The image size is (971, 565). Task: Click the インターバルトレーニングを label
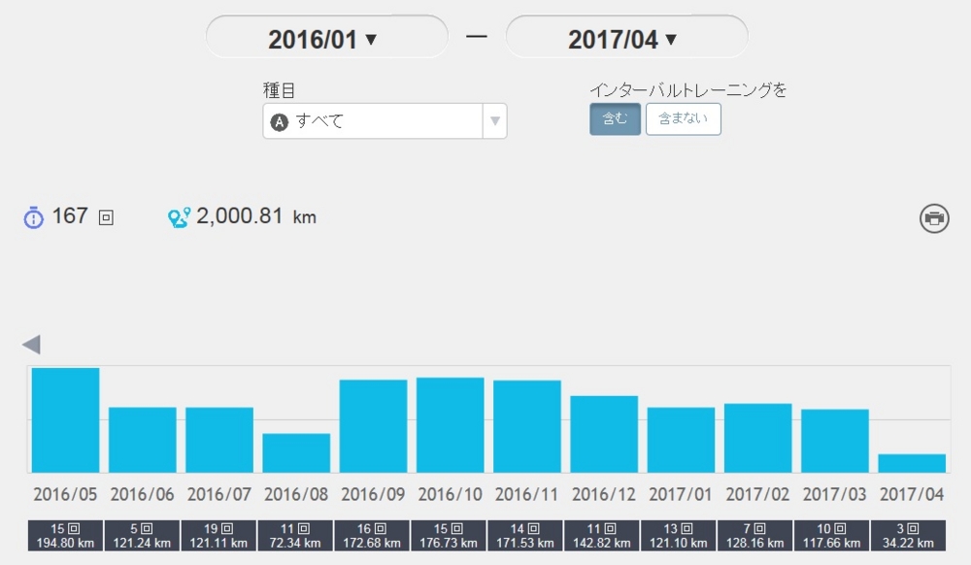coord(688,90)
